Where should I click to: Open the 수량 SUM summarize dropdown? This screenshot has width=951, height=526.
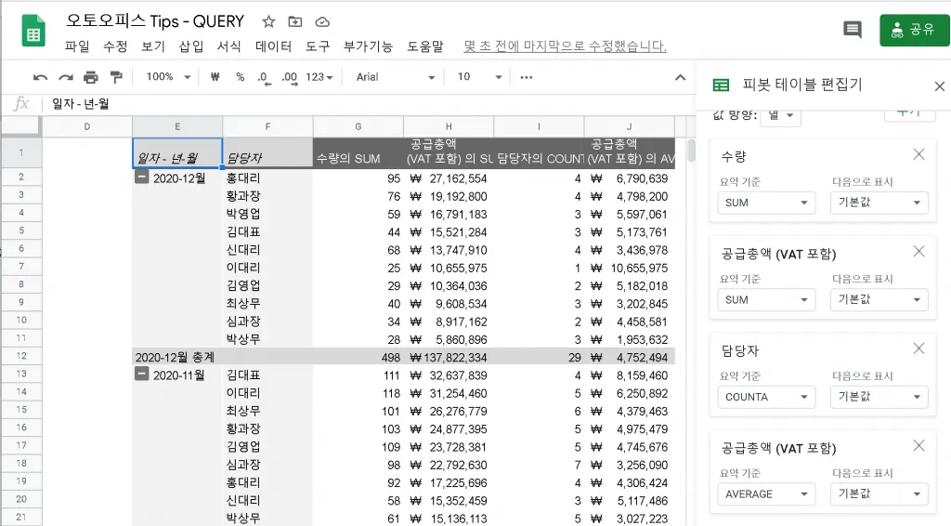point(766,203)
